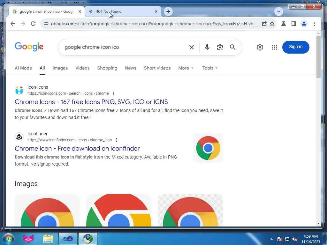Screen dimensions: 327x245
Task: Open options for the Iconfinder result
Action: pyautogui.click(x=117, y=140)
